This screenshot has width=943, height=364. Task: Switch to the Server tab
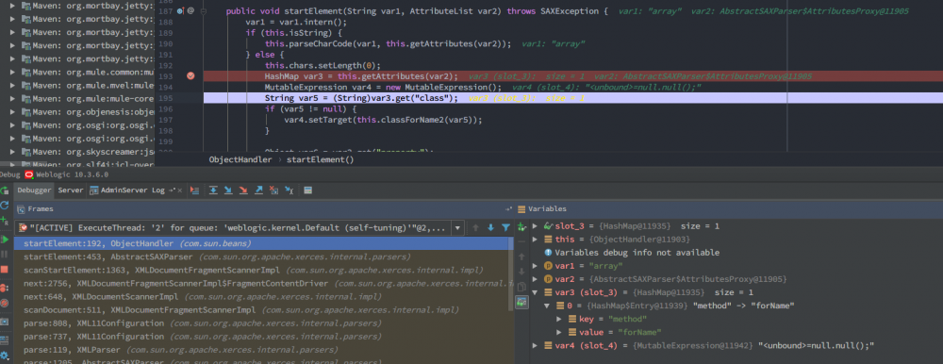[71, 190]
